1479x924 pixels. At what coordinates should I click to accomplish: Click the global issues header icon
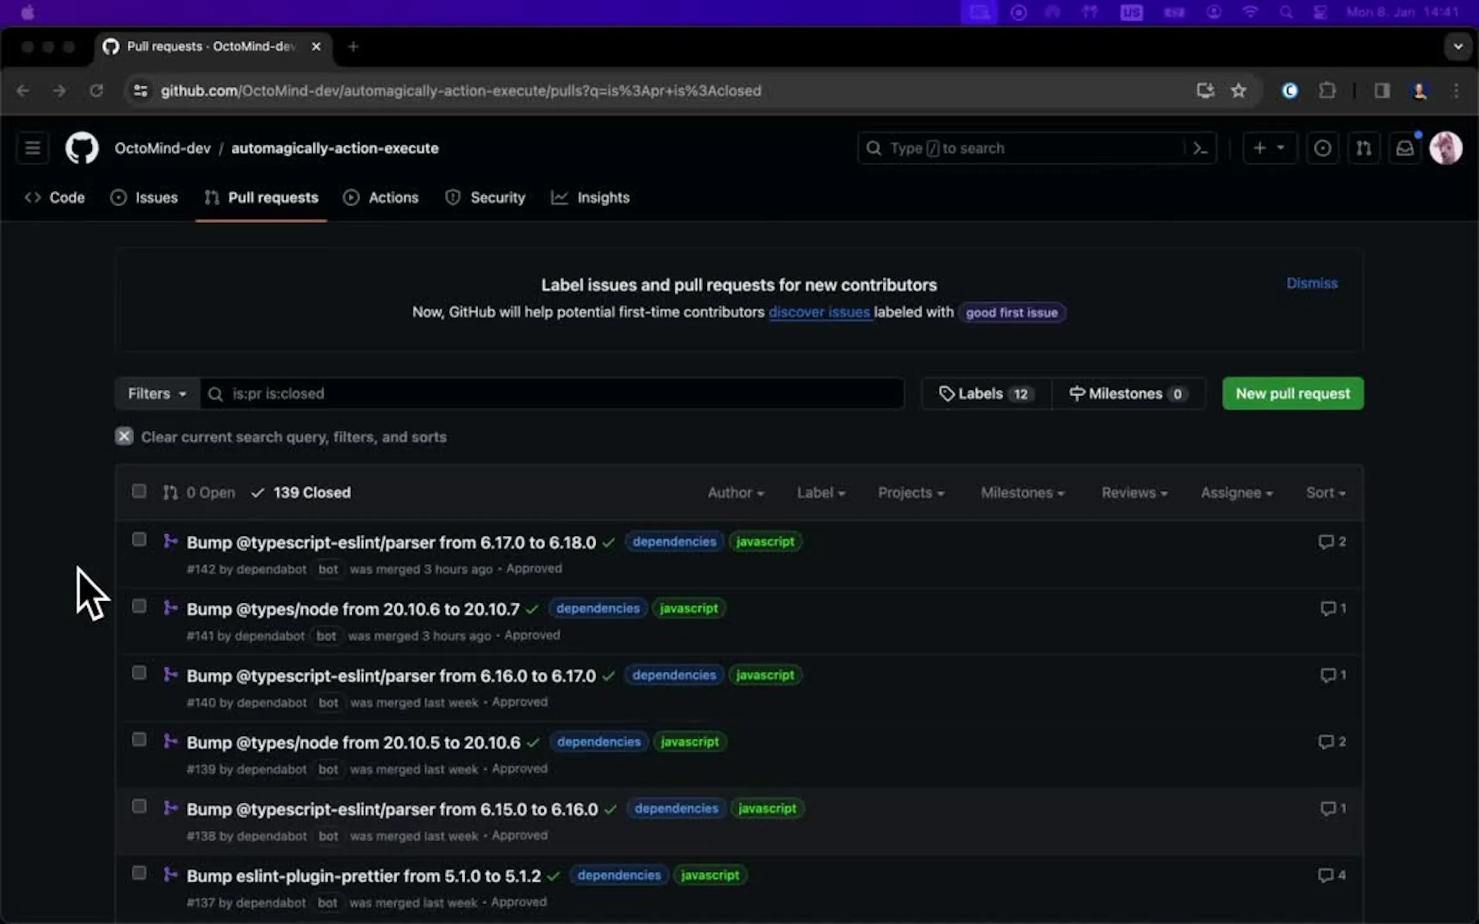click(x=1322, y=148)
